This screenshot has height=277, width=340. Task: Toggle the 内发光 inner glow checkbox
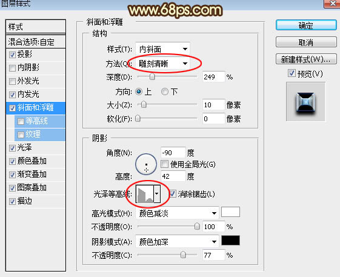(12, 95)
